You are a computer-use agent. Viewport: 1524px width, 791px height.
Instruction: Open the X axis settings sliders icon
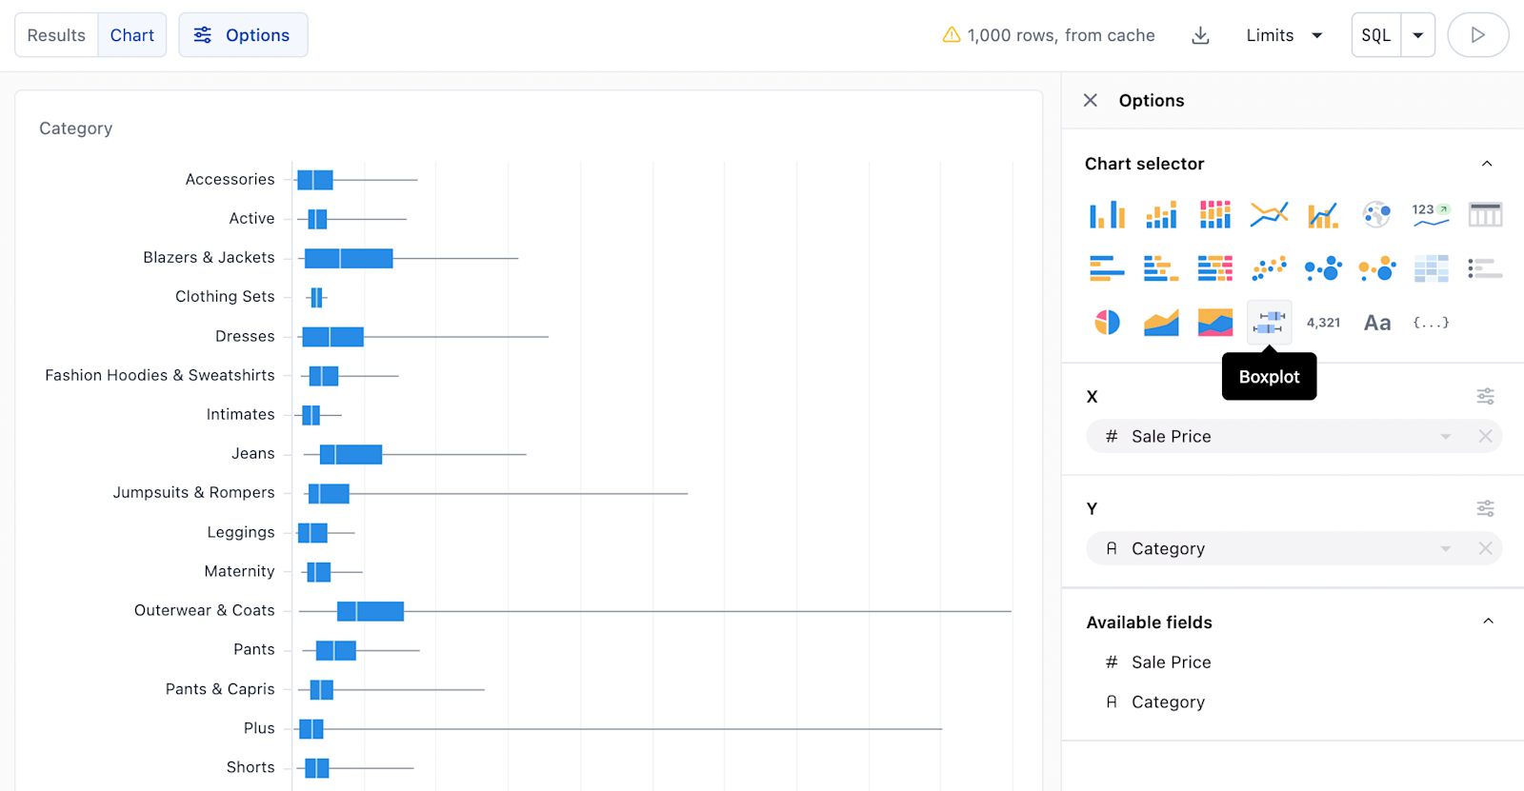pyautogui.click(x=1485, y=396)
